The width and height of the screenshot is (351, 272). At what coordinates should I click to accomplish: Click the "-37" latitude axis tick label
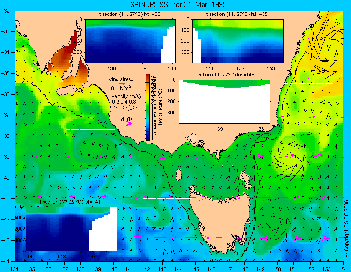(x=5, y=115)
